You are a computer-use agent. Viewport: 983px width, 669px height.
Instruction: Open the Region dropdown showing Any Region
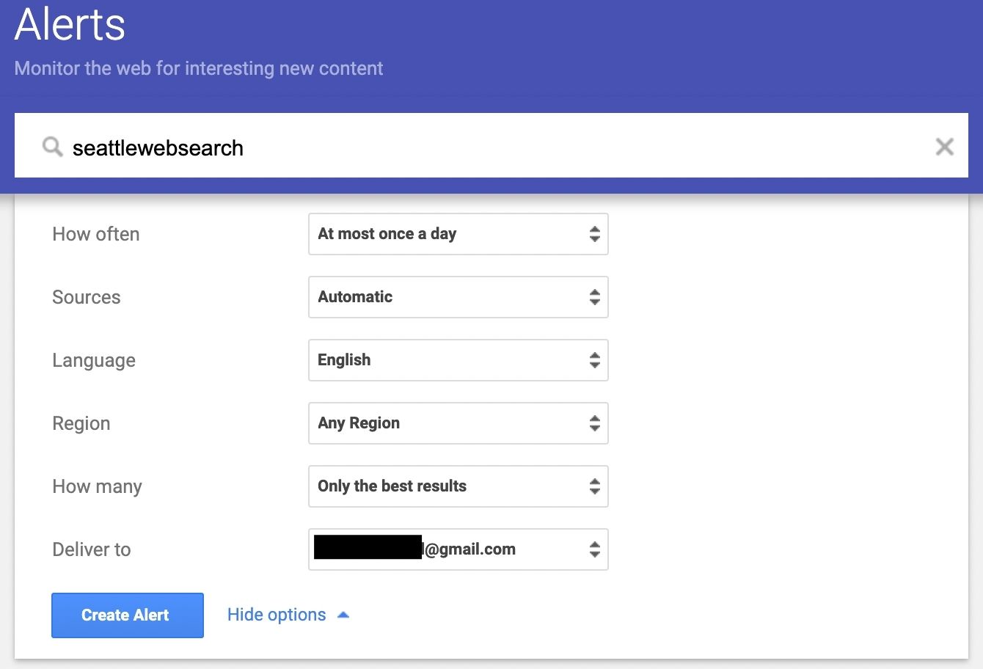click(x=458, y=423)
